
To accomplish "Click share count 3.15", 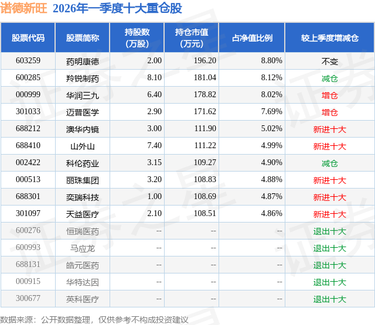I will [154, 162].
